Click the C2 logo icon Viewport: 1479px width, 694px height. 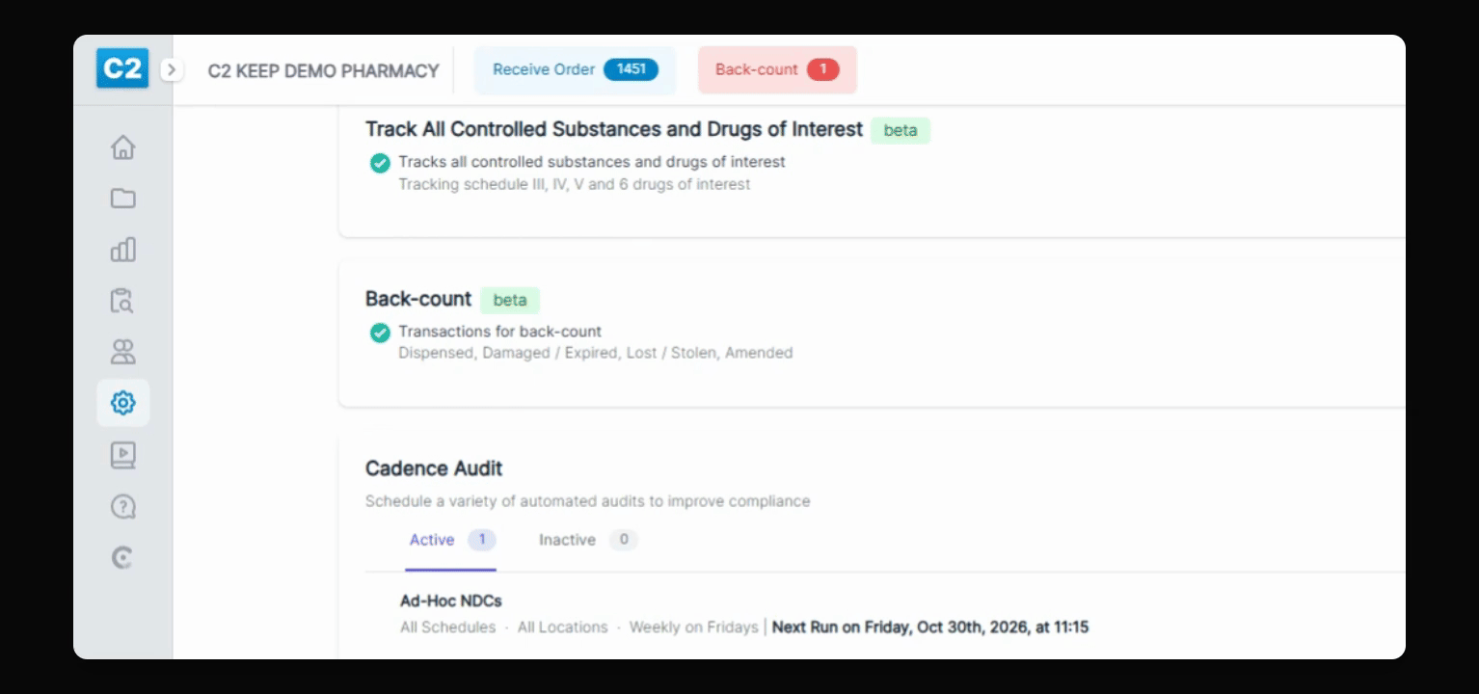[122, 69]
